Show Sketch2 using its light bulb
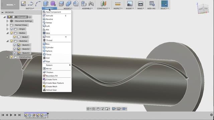Viewport: 214px width, 120px height. 14,49
